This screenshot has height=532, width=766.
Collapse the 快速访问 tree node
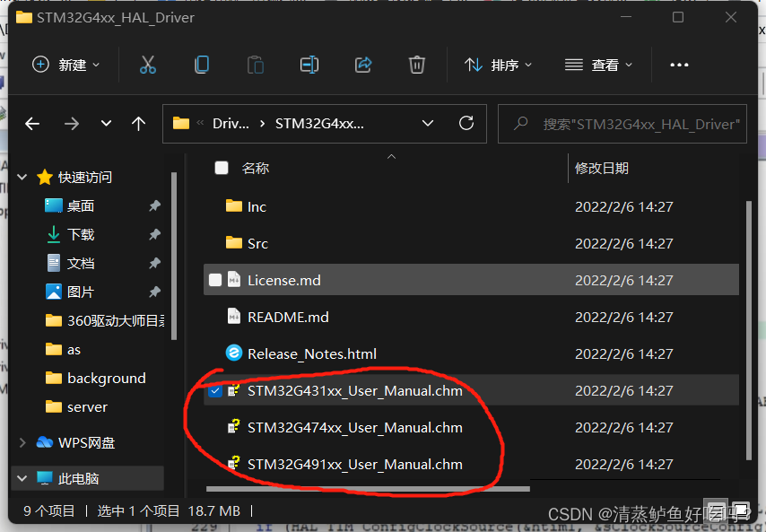(x=22, y=177)
